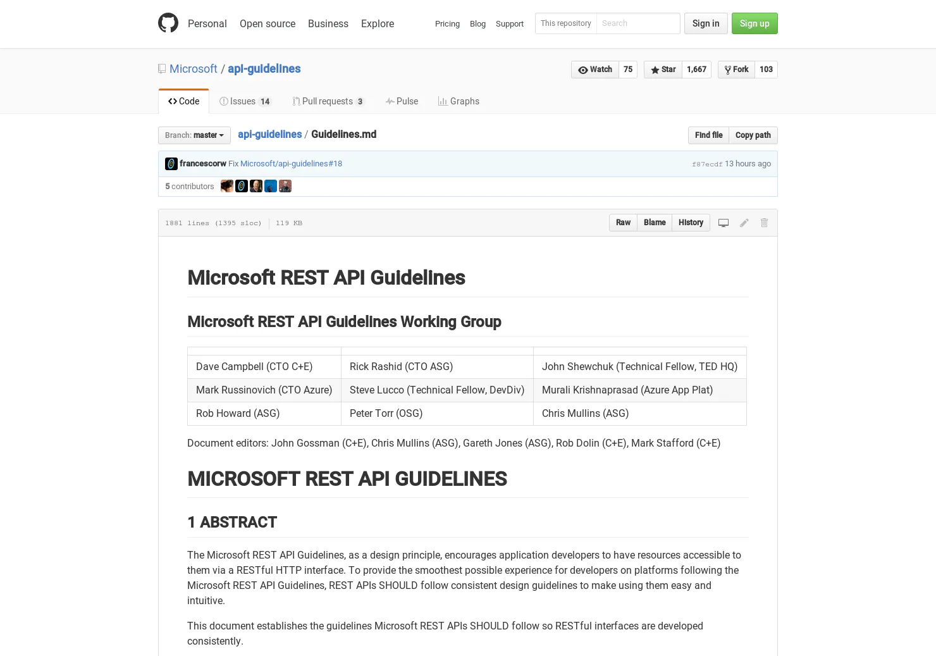Open the file History
This screenshot has height=656, width=936.
(x=691, y=223)
